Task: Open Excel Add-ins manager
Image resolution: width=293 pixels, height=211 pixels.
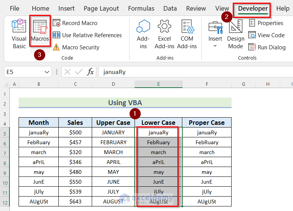Action: click(165, 34)
